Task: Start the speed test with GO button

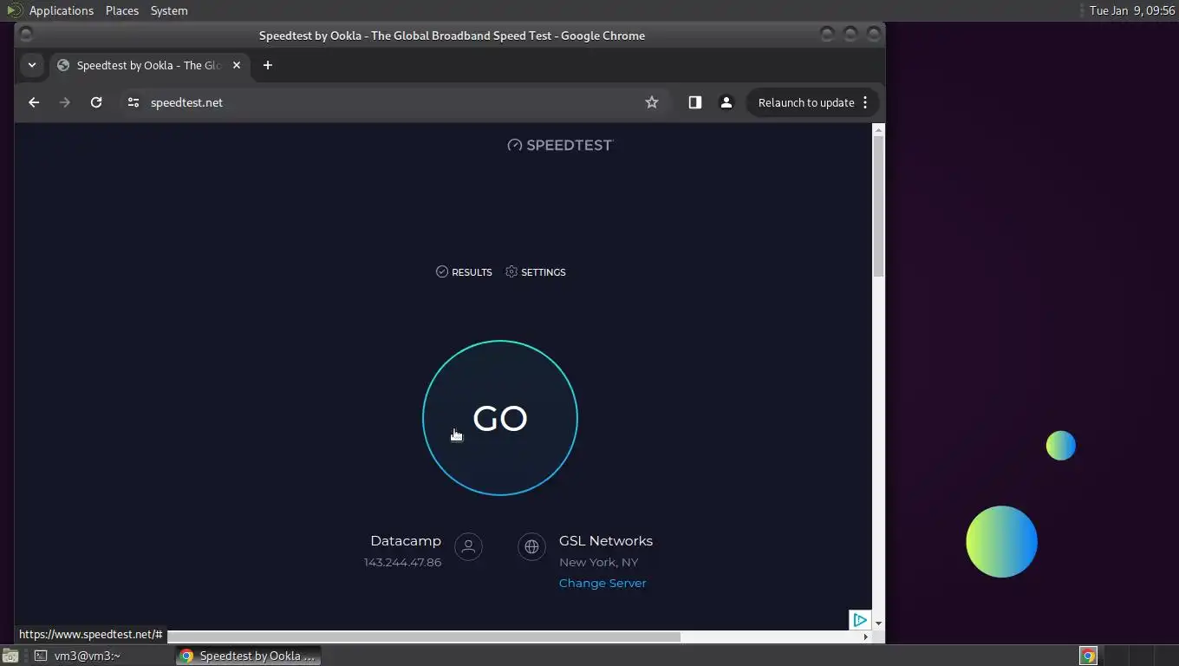Action: [x=500, y=418]
